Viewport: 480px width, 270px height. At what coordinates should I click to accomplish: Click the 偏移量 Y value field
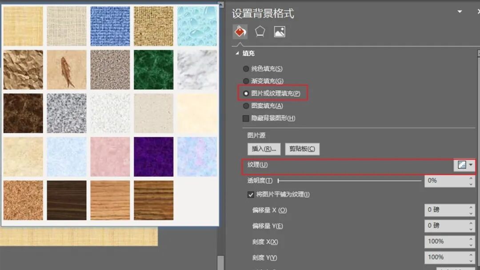point(446,226)
